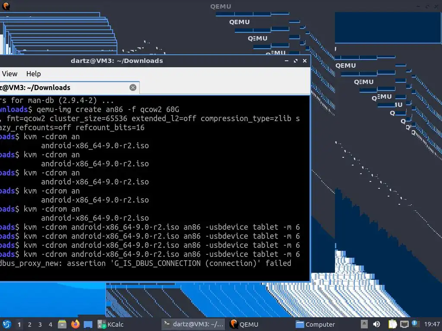
Task: Click the QEMU icon in taskbar entry
Action: click(234, 324)
